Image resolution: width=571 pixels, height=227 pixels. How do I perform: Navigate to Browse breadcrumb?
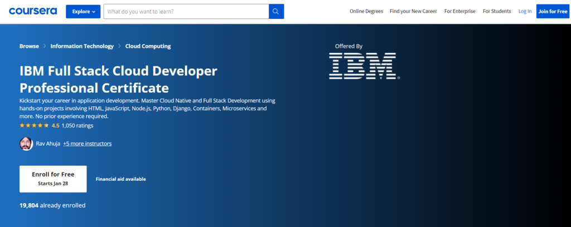(x=29, y=46)
